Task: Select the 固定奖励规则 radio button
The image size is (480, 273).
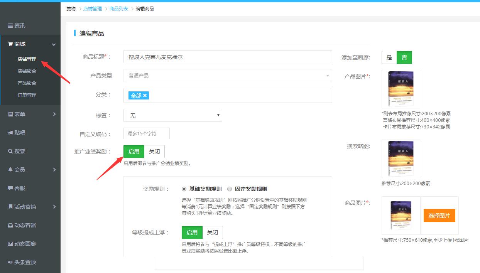Action: pos(230,189)
